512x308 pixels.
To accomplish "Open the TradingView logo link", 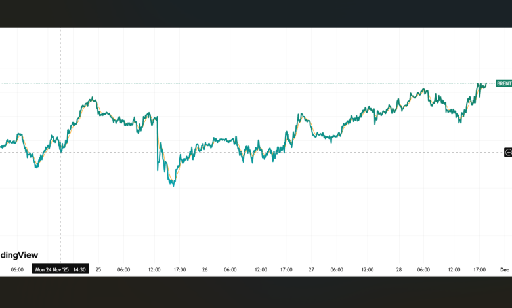I will 19,254.
